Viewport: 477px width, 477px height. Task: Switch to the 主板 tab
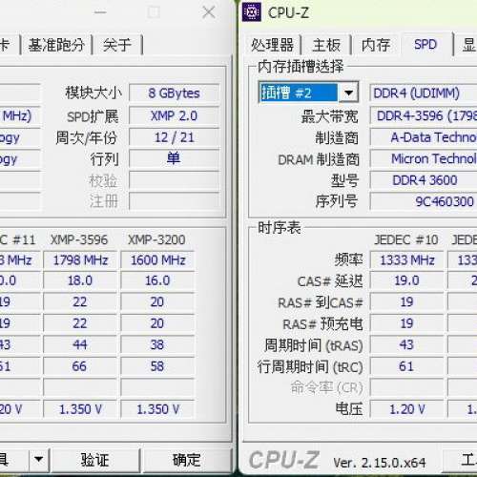click(x=326, y=45)
